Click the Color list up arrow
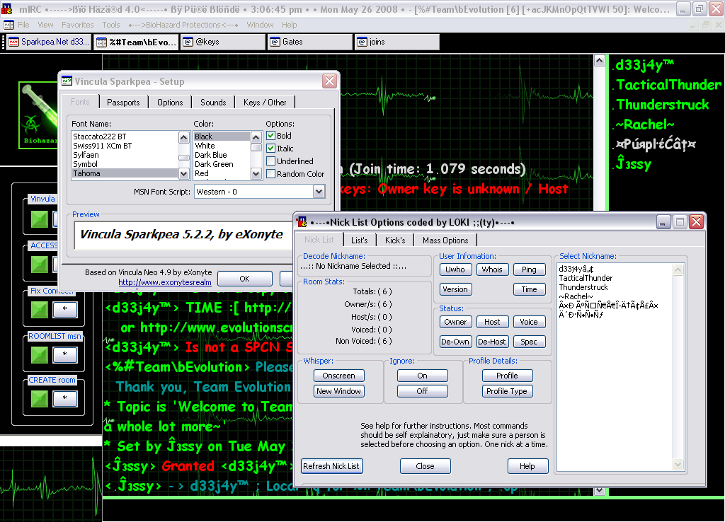This screenshot has height=522, width=725. (x=256, y=137)
